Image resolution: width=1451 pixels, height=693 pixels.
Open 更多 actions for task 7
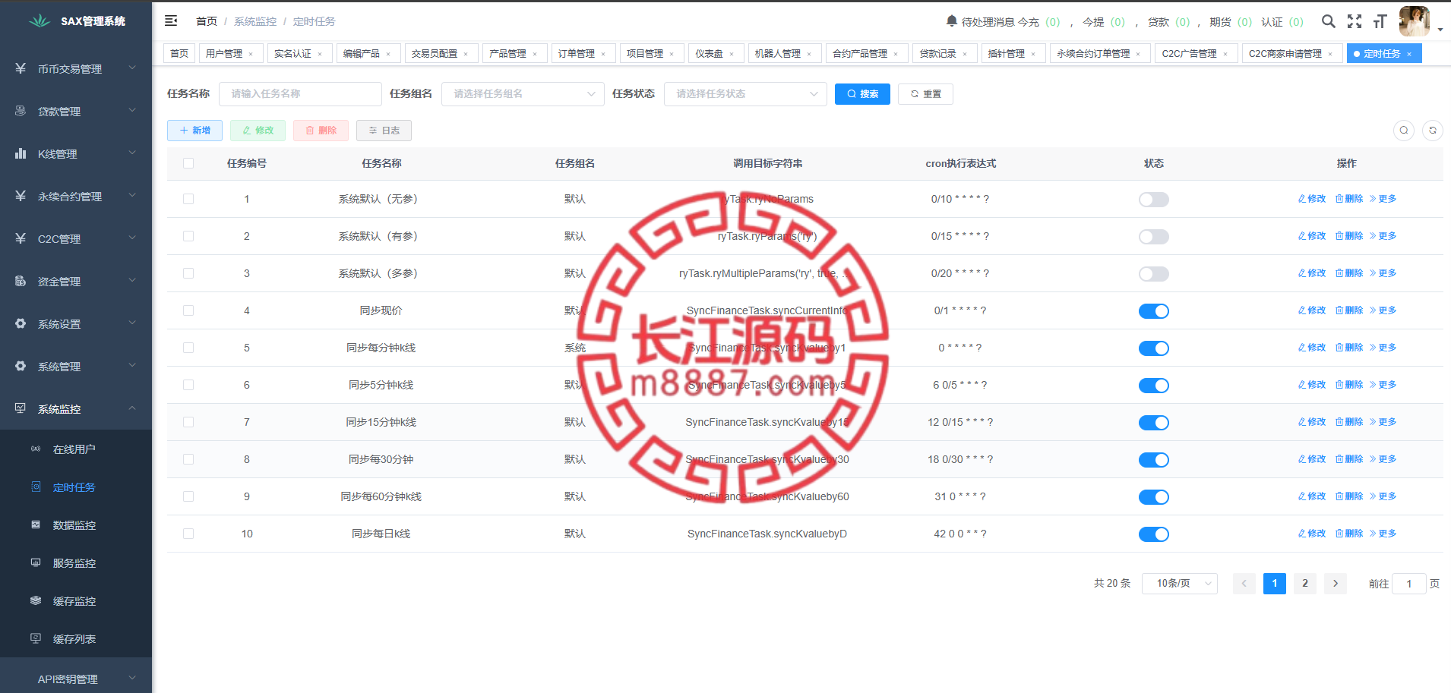pos(1383,422)
